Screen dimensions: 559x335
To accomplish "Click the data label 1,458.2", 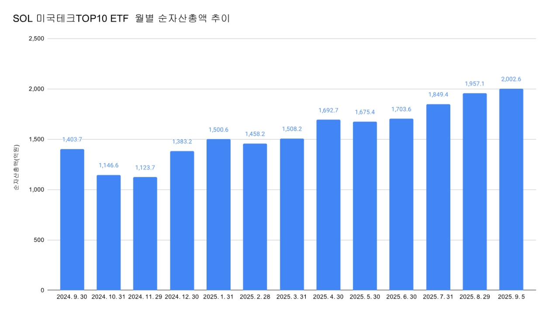I will click(x=255, y=134).
